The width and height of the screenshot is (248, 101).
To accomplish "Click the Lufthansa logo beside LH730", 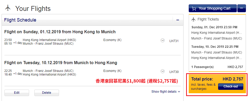I will click(x=162, y=72).
